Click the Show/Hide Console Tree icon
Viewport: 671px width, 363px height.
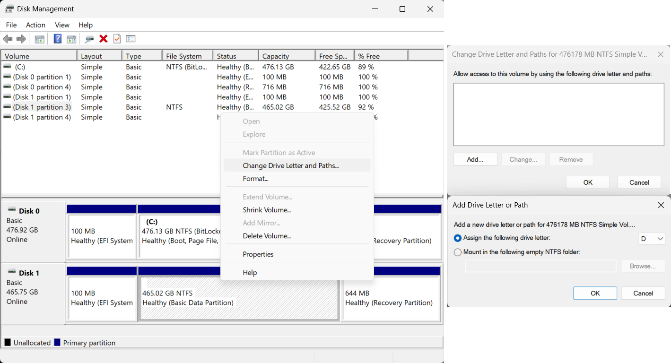pos(40,39)
